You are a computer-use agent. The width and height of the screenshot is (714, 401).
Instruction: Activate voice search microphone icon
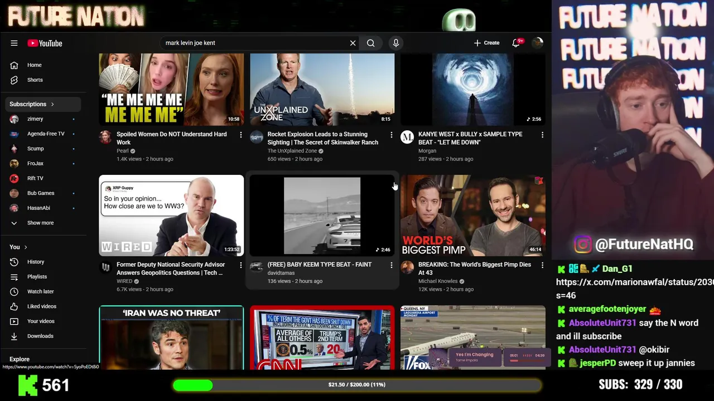point(396,43)
